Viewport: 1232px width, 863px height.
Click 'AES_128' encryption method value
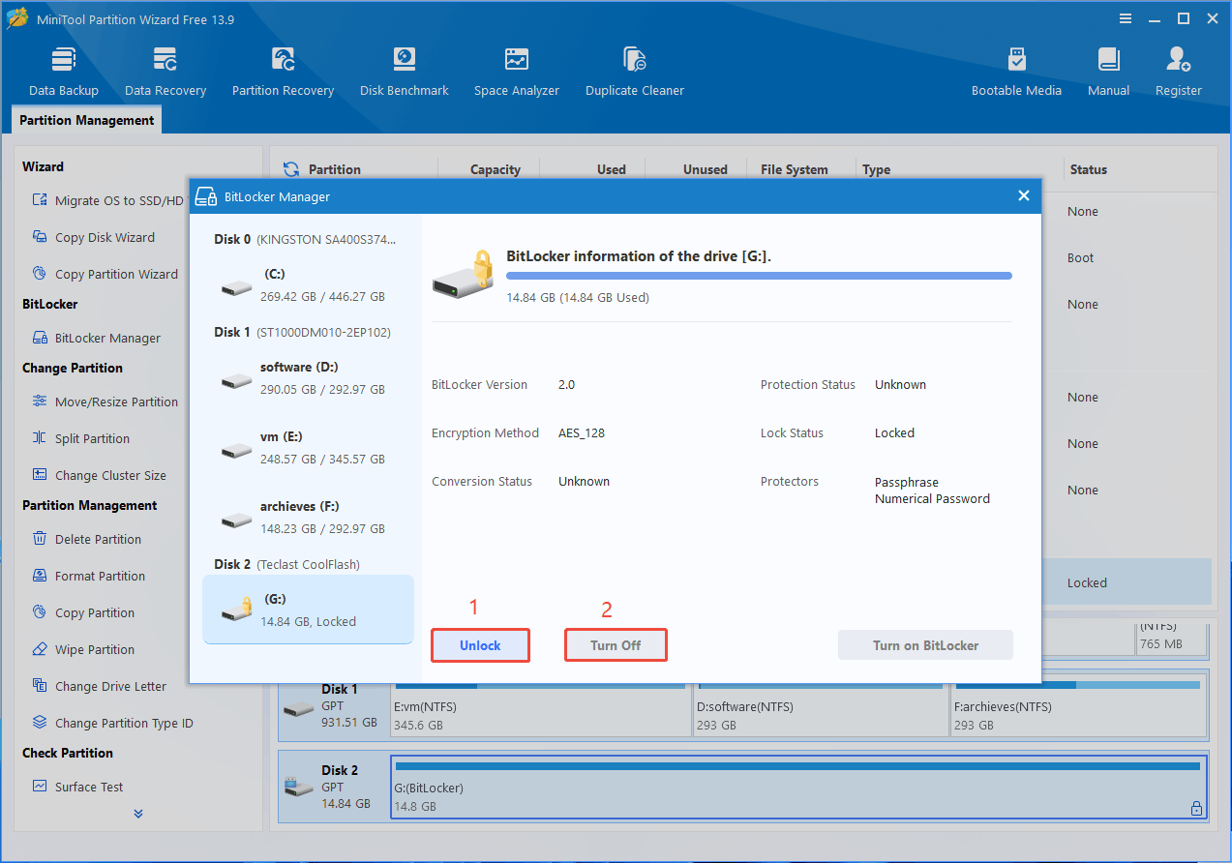pos(582,432)
